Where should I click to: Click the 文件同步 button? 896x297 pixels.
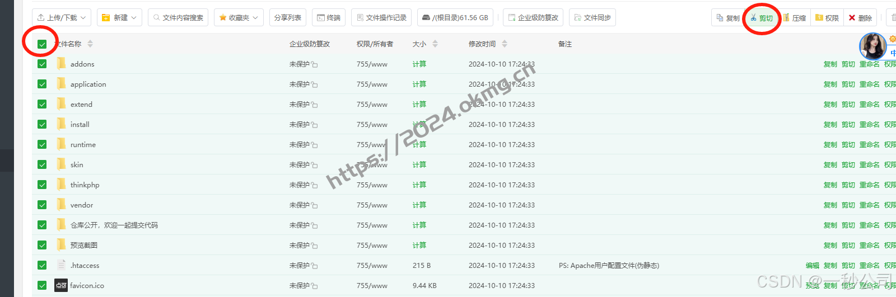(592, 17)
